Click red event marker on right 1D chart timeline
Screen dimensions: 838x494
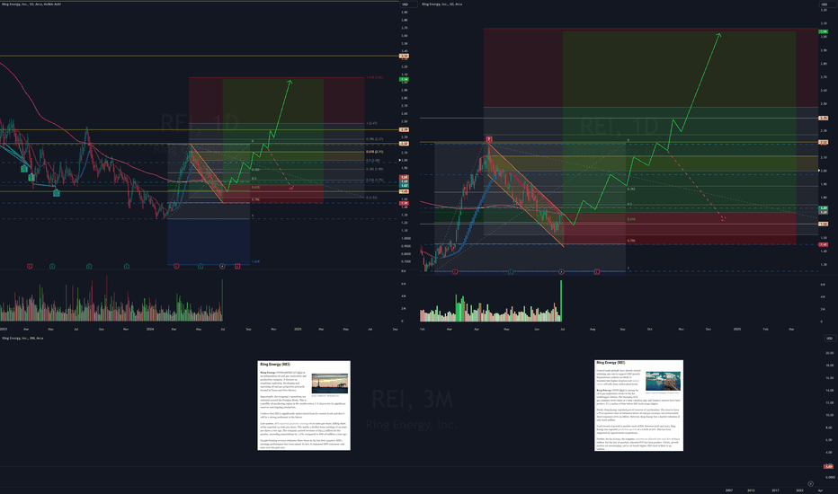tap(455, 272)
